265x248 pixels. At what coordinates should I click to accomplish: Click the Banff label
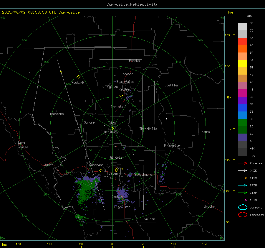49,164
